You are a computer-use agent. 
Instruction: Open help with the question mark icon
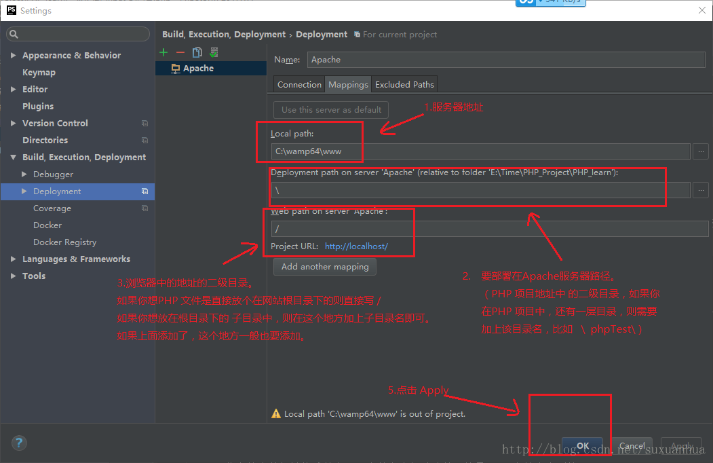pos(19,443)
